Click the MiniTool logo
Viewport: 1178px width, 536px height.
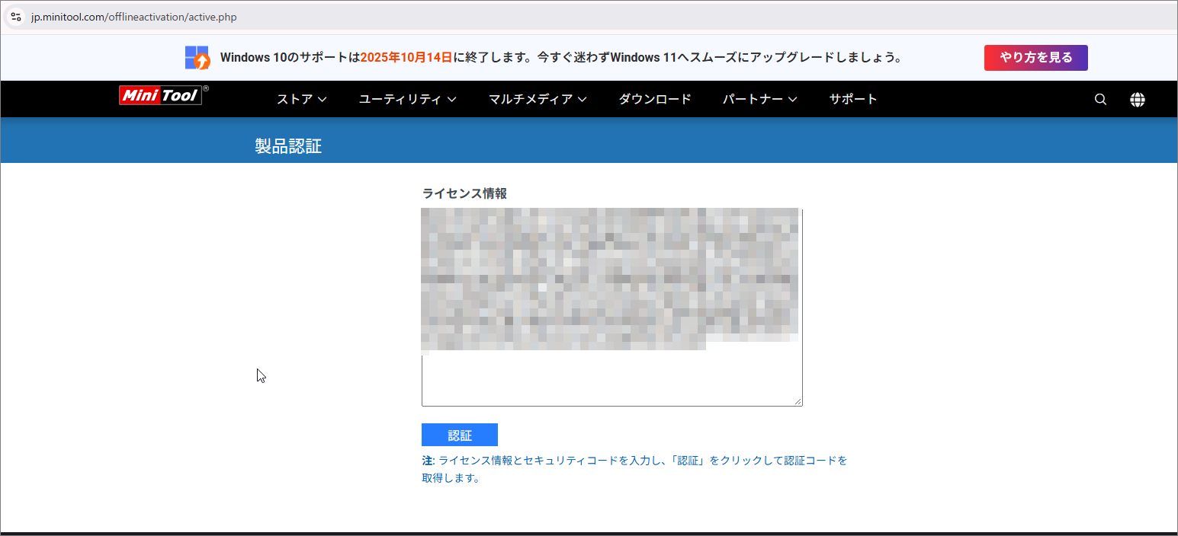tap(163, 95)
